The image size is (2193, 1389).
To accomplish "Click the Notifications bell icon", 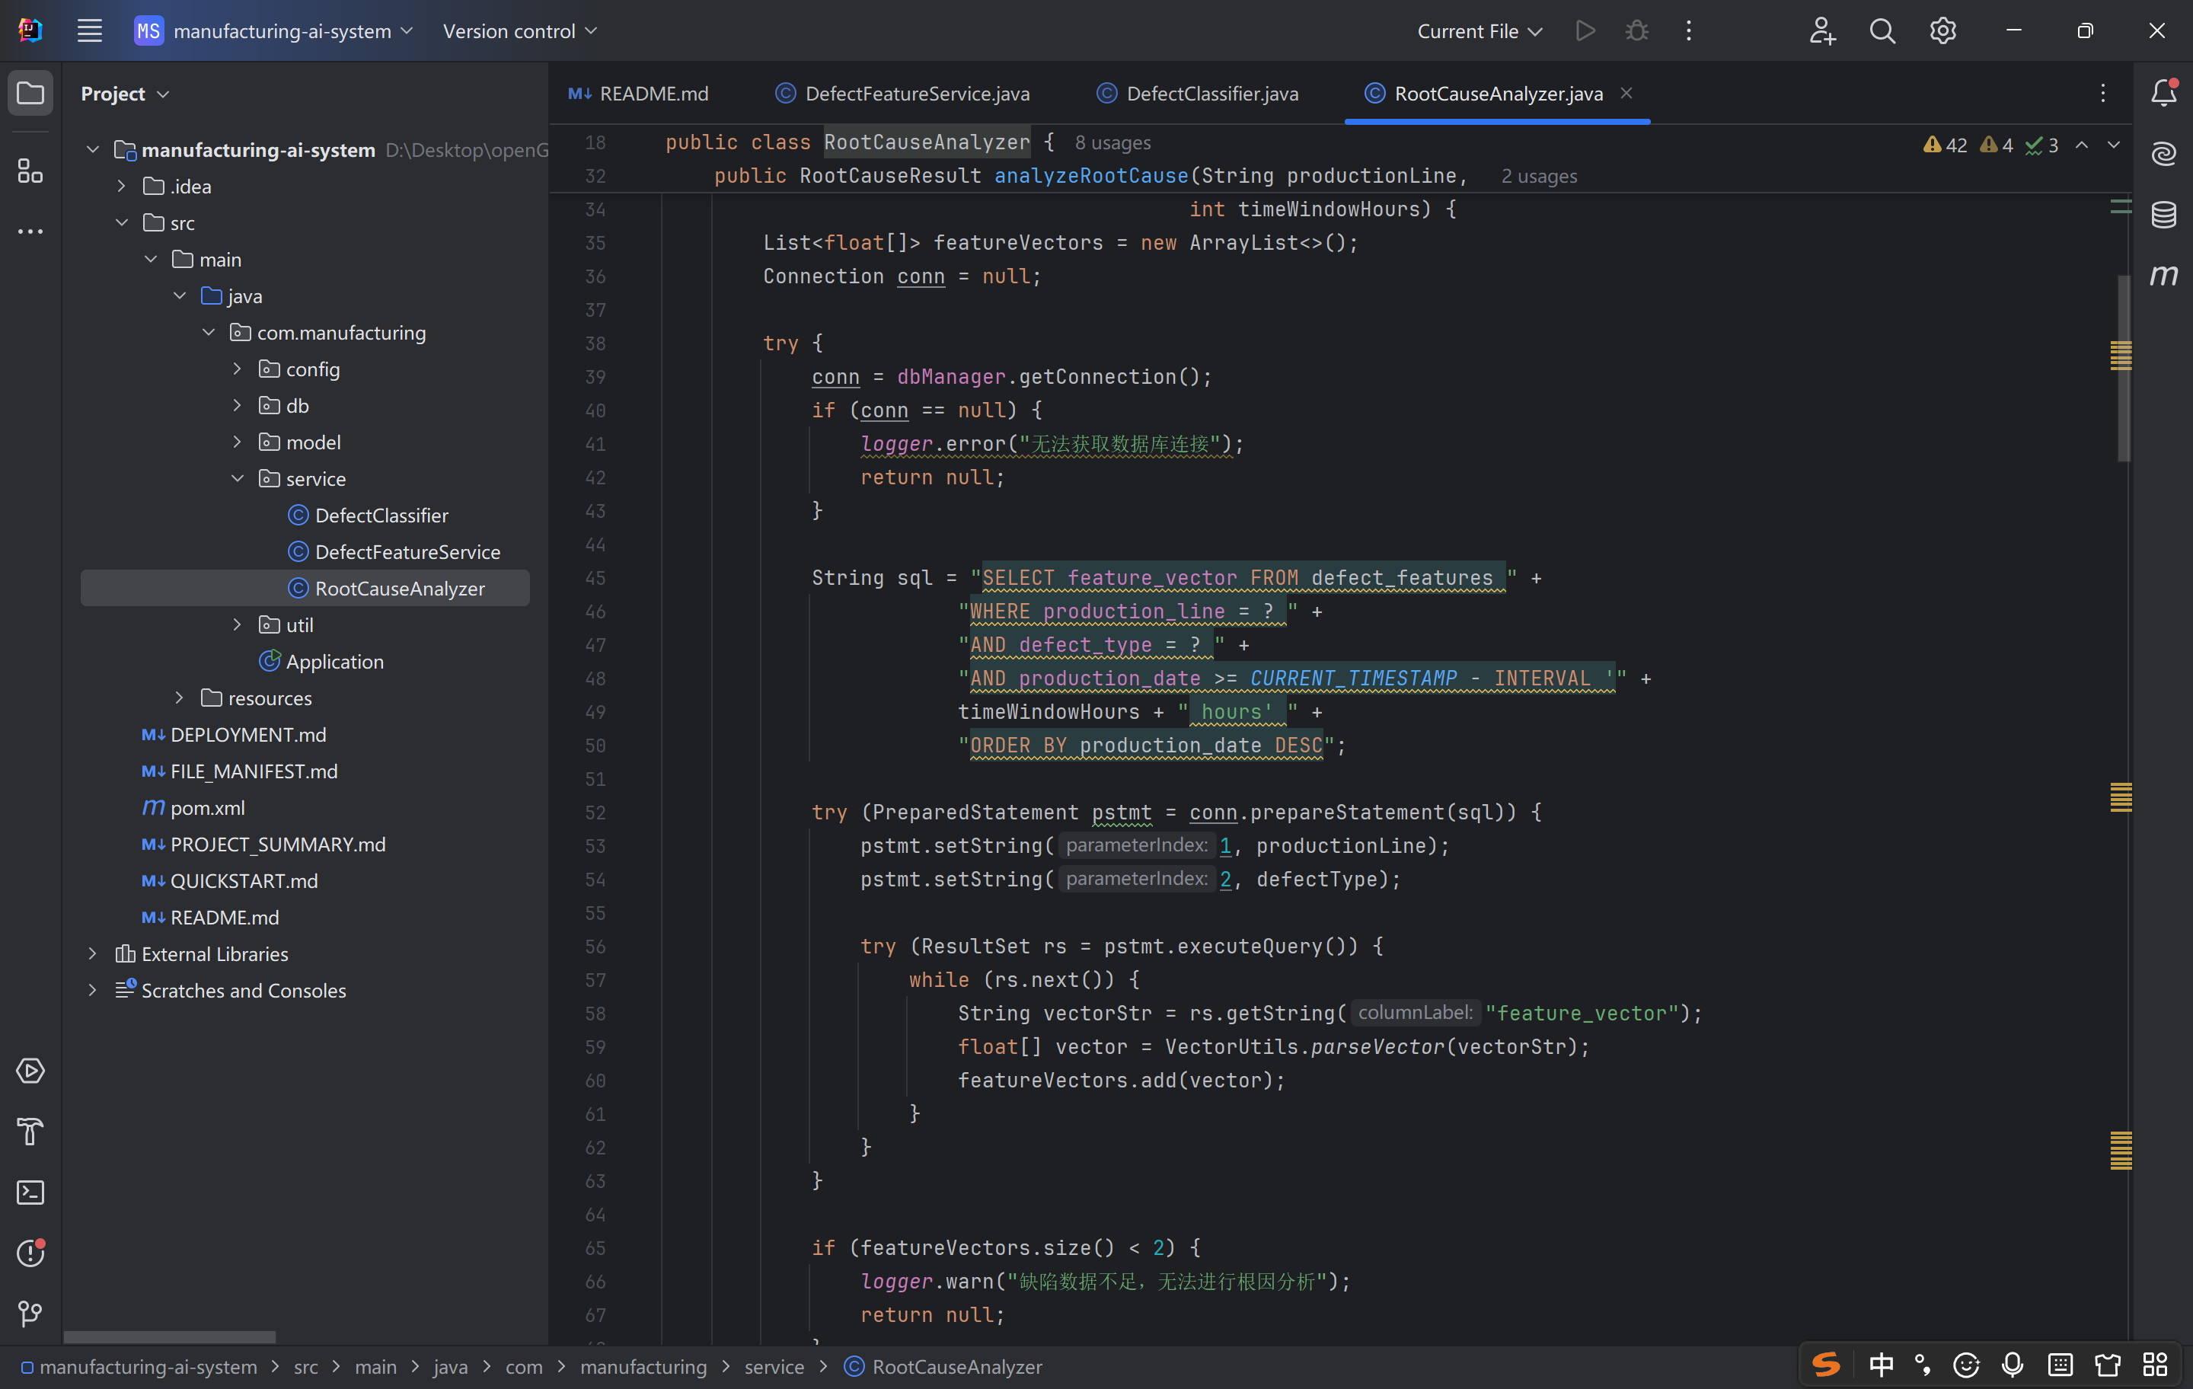I will click(2164, 93).
